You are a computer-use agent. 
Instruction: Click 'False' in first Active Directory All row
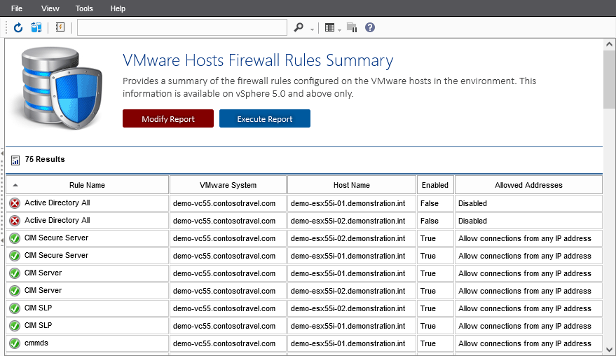tap(430, 203)
